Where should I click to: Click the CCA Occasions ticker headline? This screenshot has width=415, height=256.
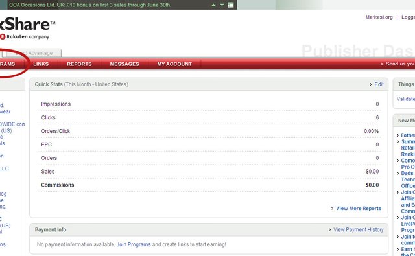[x=90, y=5]
